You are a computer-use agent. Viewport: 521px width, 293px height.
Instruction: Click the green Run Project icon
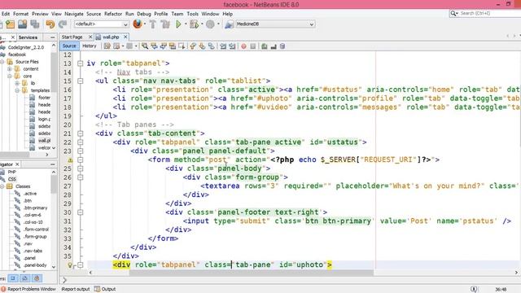point(178,24)
